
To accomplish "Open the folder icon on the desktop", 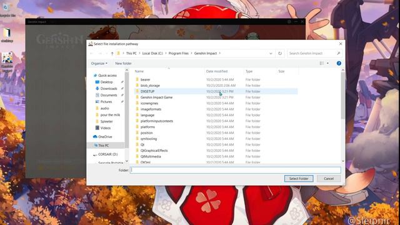I will click(x=7, y=35).
